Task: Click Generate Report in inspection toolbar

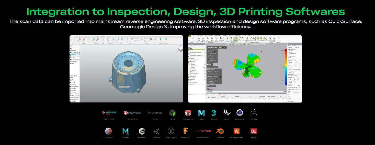Action: (x=270, y=40)
